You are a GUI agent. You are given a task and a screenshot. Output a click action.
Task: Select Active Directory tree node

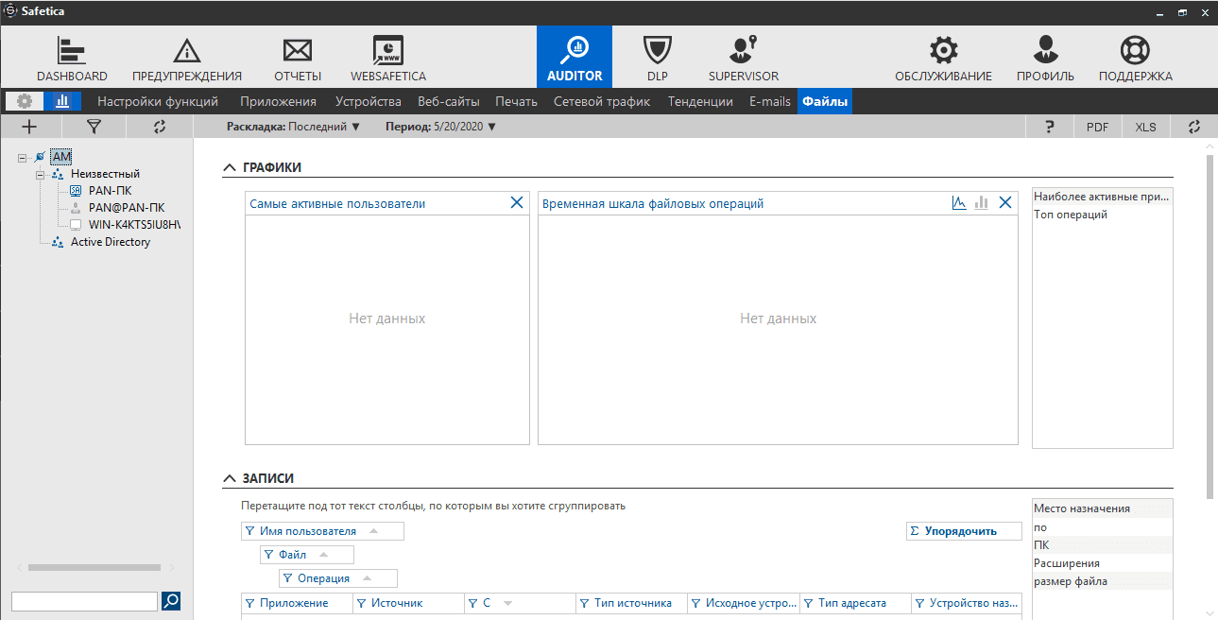(x=111, y=242)
